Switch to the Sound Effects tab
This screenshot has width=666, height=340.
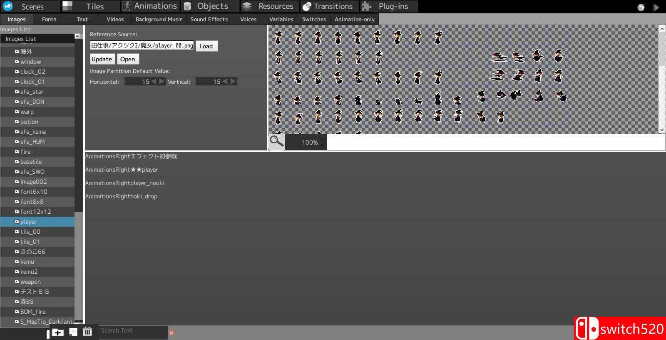point(209,19)
